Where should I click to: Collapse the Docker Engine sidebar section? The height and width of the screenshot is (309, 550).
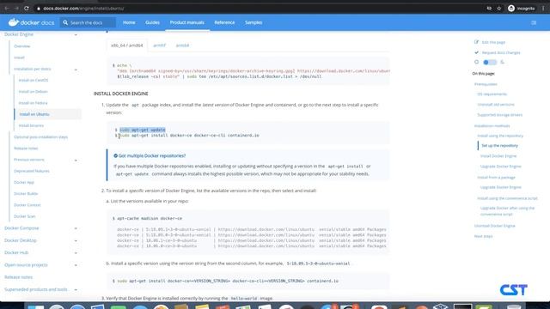click(76, 34)
